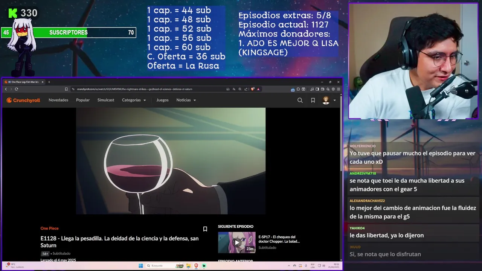Bookmark this page in the address bar

pos(66,89)
